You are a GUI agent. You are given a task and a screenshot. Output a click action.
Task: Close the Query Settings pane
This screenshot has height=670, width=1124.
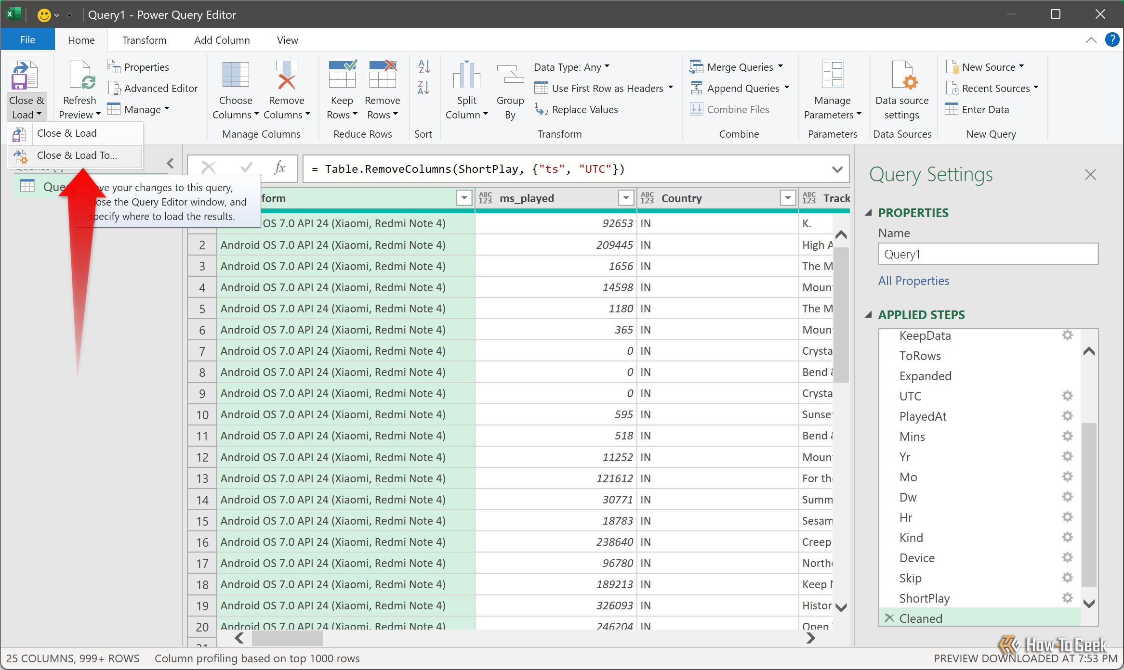[x=1090, y=174]
